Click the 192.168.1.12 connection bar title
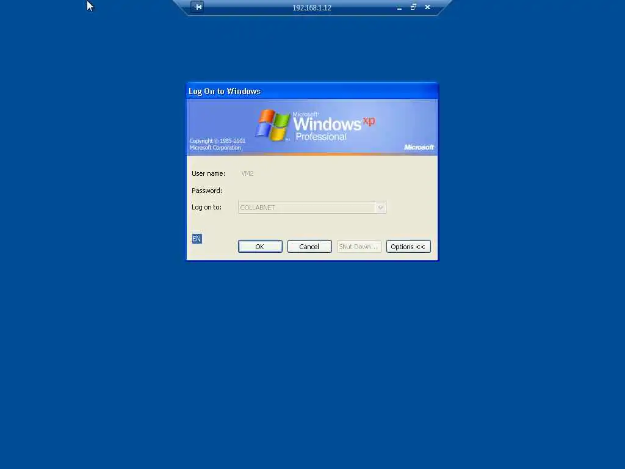Viewport: 625px width, 469px height. click(x=312, y=7)
